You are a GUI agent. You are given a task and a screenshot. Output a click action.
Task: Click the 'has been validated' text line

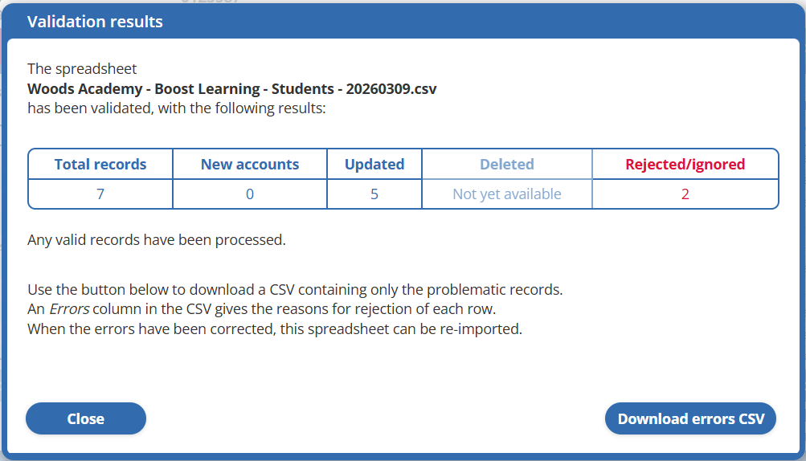[x=177, y=108]
